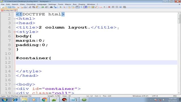Click the Zoom In toolbar icon
The image size is (181, 102).
[x=60, y=7]
